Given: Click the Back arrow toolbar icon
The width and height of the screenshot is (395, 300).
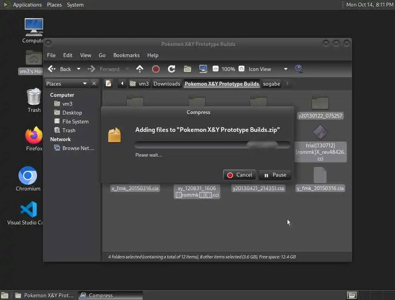Looking at the screenshot, I should click(52, 69).
